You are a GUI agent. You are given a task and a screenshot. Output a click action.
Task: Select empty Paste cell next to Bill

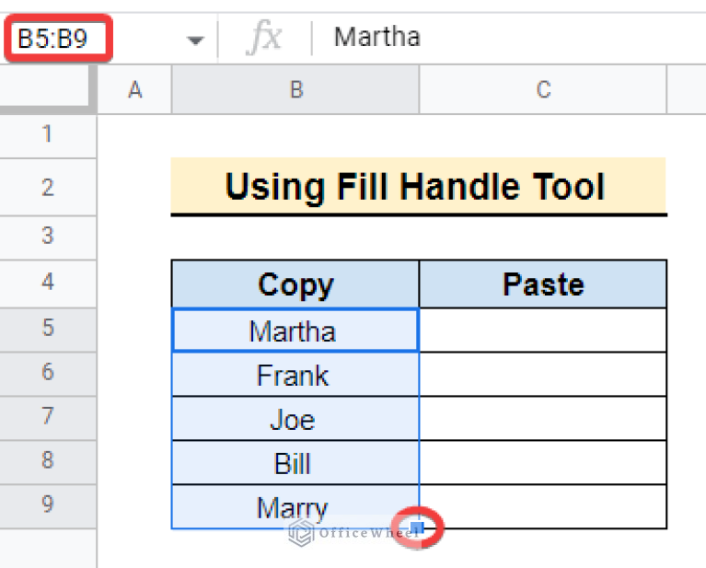tap(543, 463)
